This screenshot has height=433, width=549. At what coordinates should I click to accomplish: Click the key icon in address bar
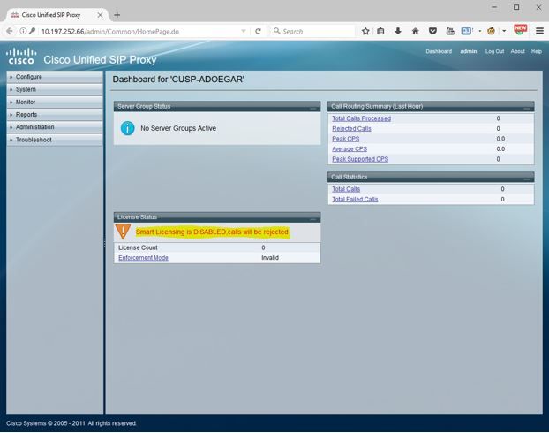[32, 31]
